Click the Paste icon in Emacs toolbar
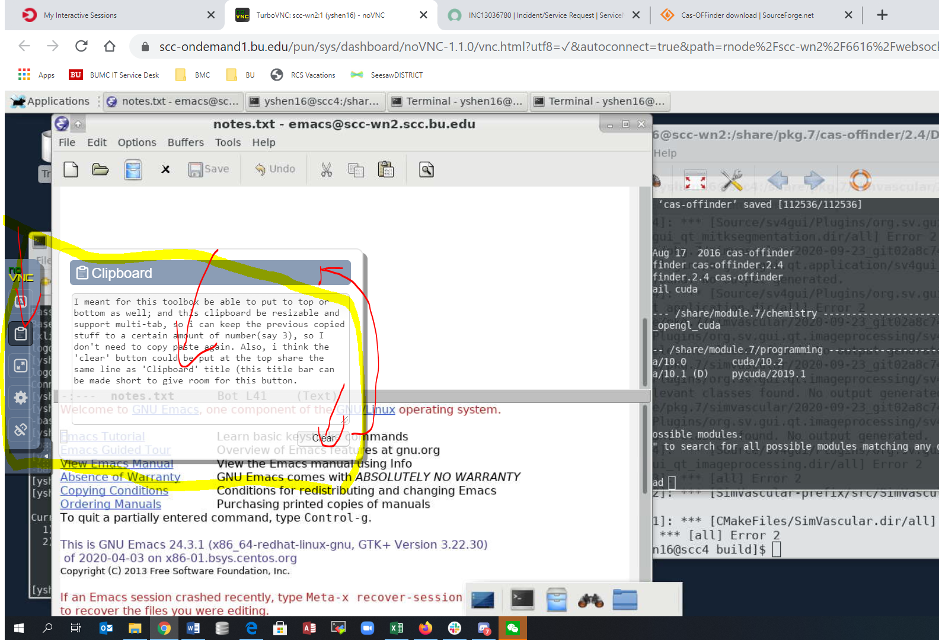 tap(386, 169)
